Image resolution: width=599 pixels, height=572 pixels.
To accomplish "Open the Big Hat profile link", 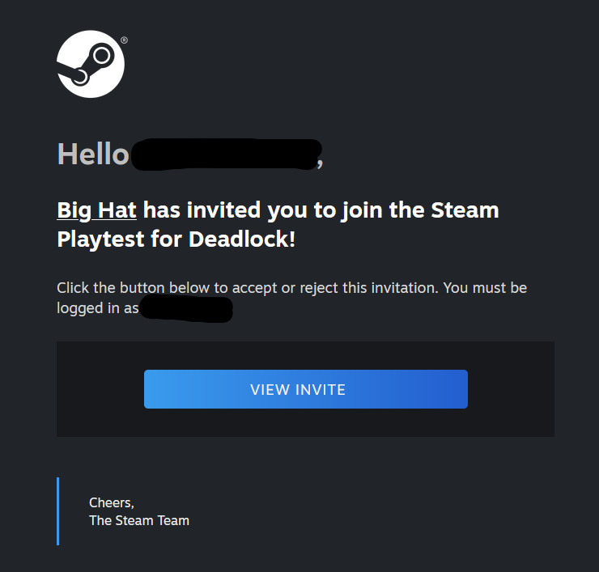I will pyautogui.click(x=96, y=210).
